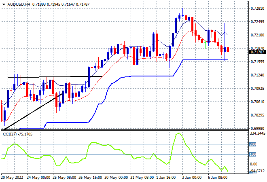Click the time axis label 30 May 00:00
267x182 pixels.
(116, 178)
